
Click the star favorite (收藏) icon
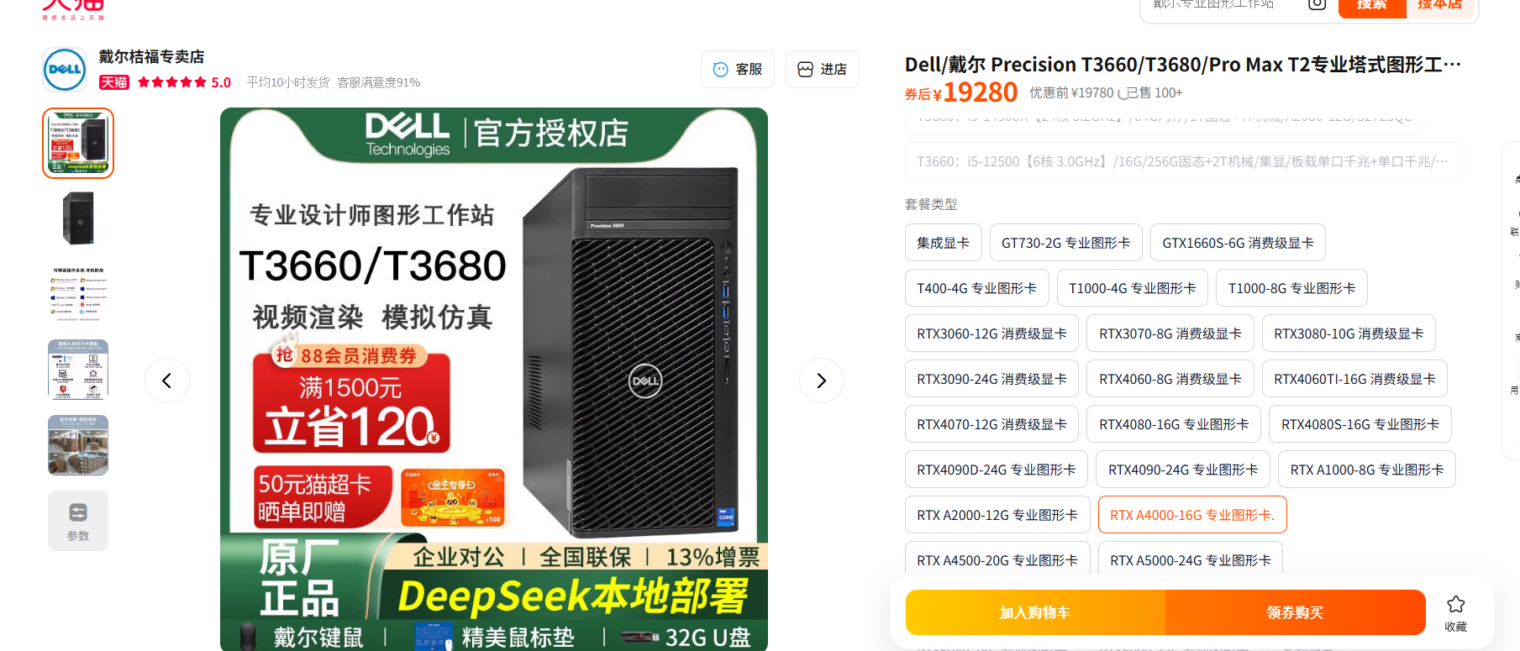tap(1455, 605)
